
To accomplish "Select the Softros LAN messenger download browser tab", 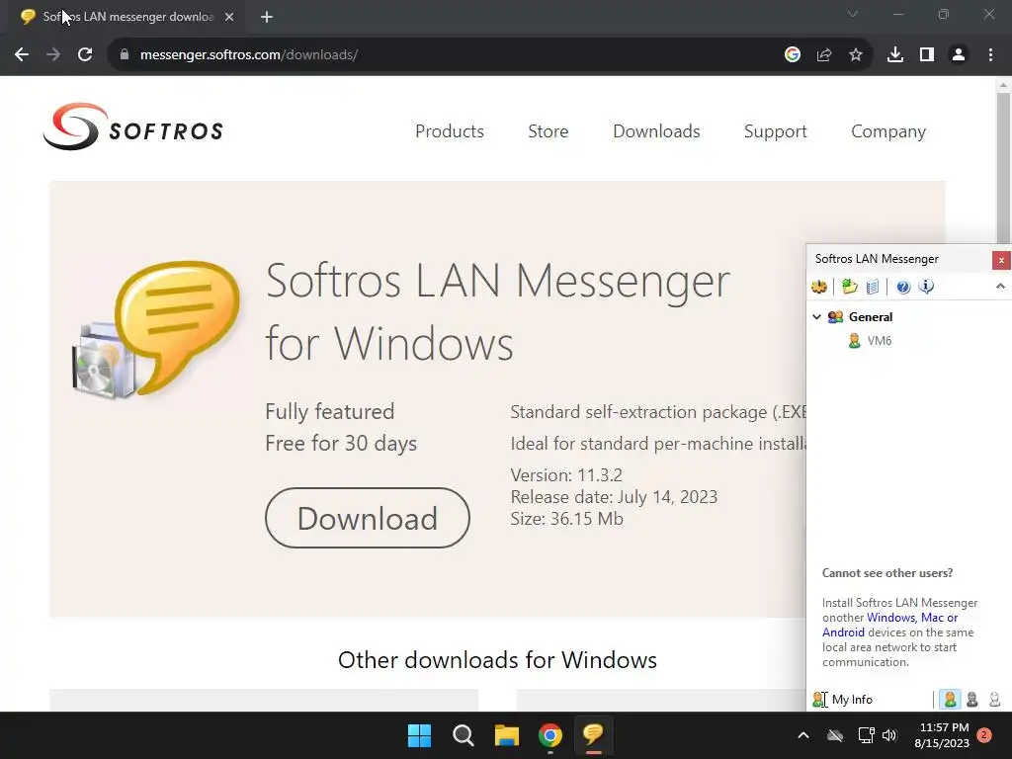I will point(126,17).
